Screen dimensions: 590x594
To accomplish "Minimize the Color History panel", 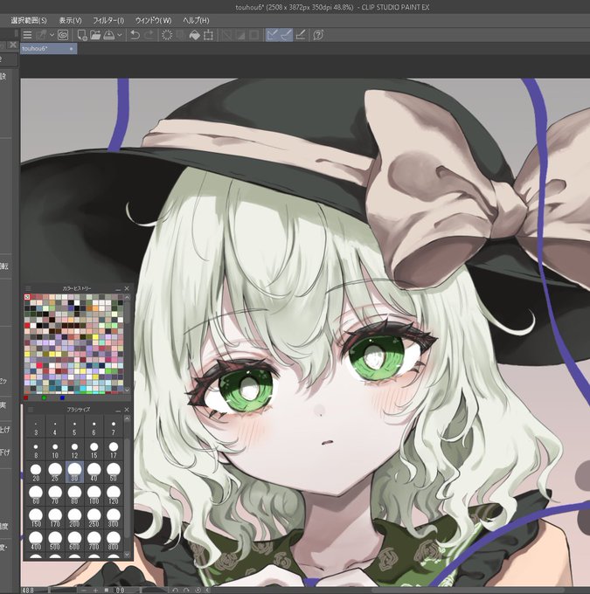I will click(x=118, y=289).
